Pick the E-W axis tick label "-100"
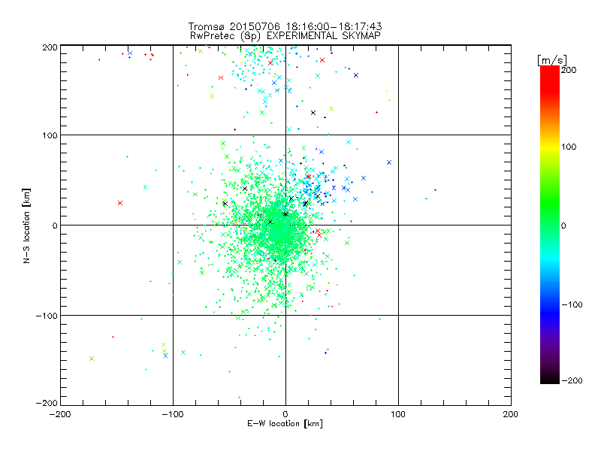Screen dimensions: 601x451 tap(173, 414)
